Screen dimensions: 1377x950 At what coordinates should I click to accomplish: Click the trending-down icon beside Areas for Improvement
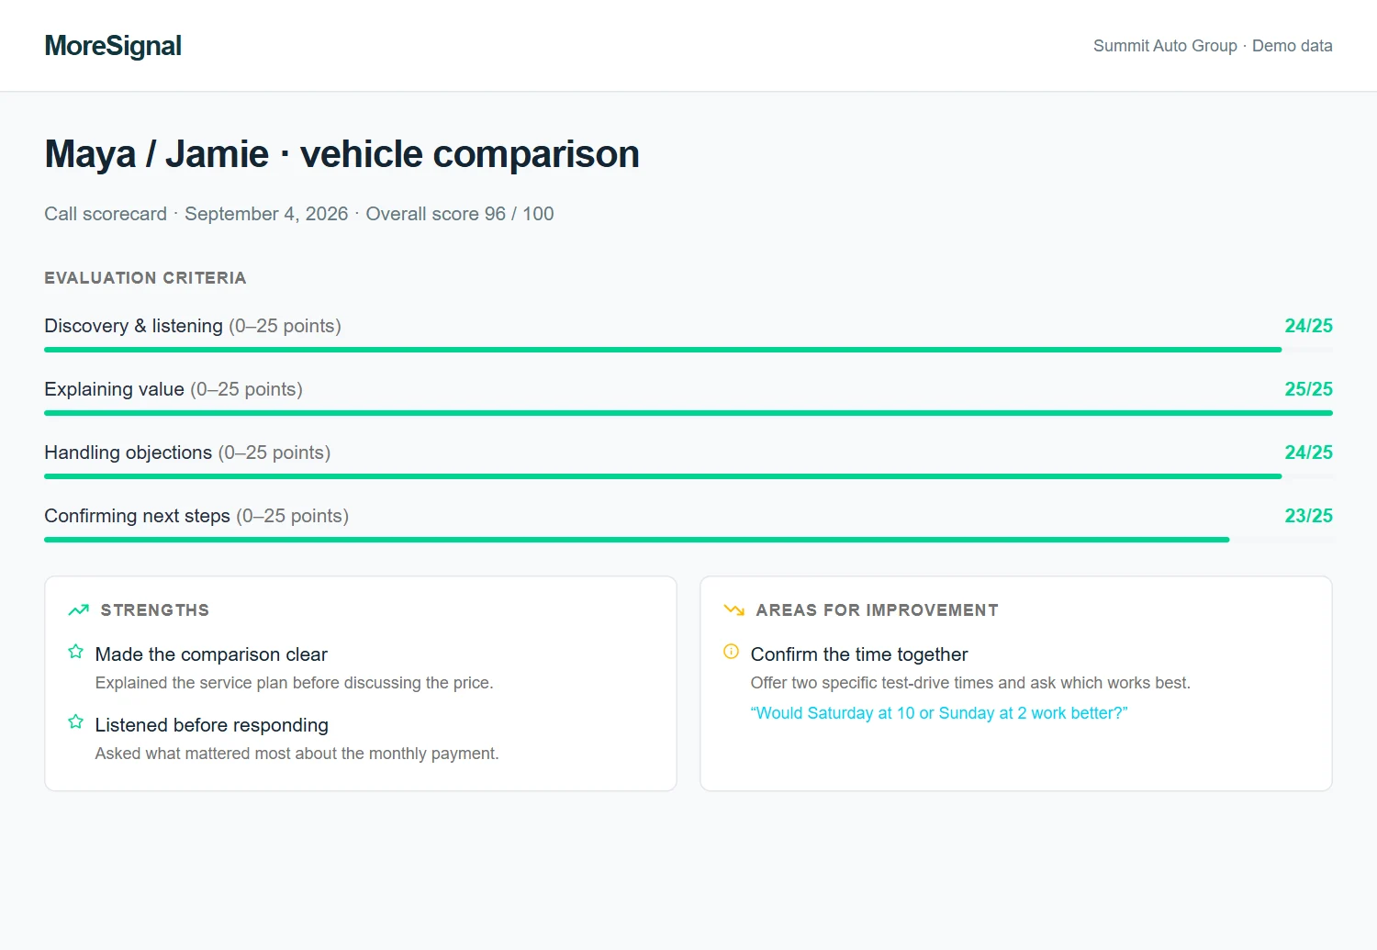pyautogui.click(x=733, y=610)
